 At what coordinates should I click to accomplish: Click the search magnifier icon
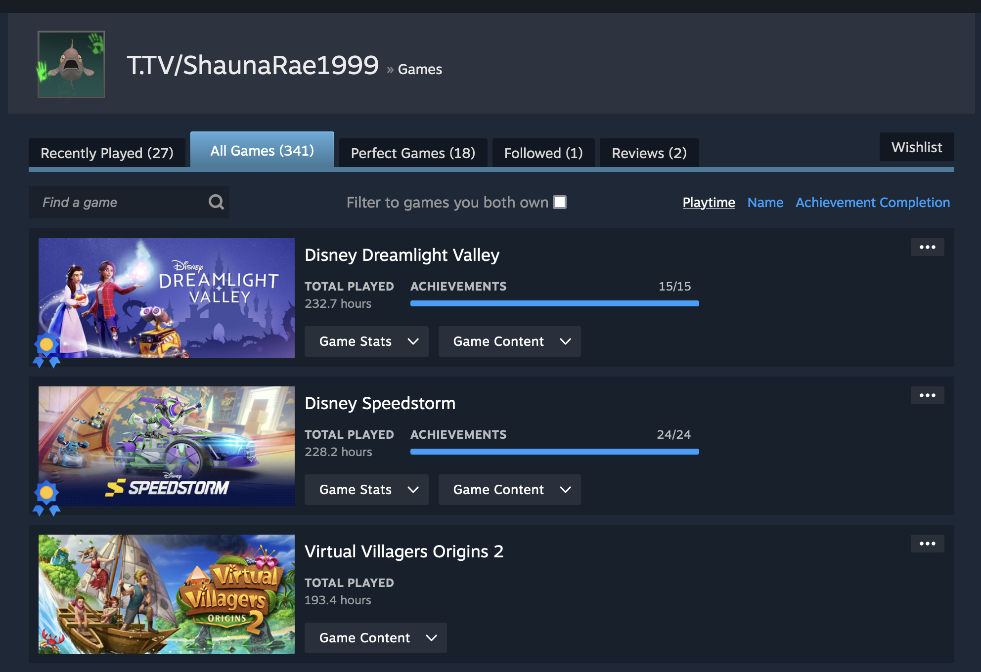tap(216, 202)
